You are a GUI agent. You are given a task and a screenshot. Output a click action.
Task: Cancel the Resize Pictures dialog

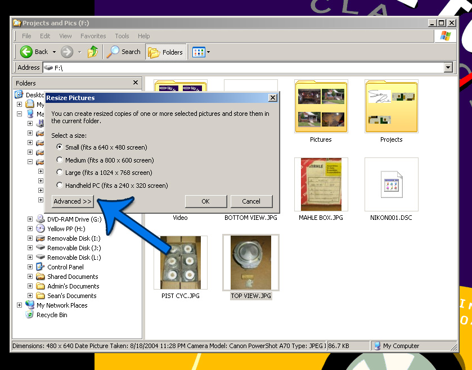coord(251,201)
